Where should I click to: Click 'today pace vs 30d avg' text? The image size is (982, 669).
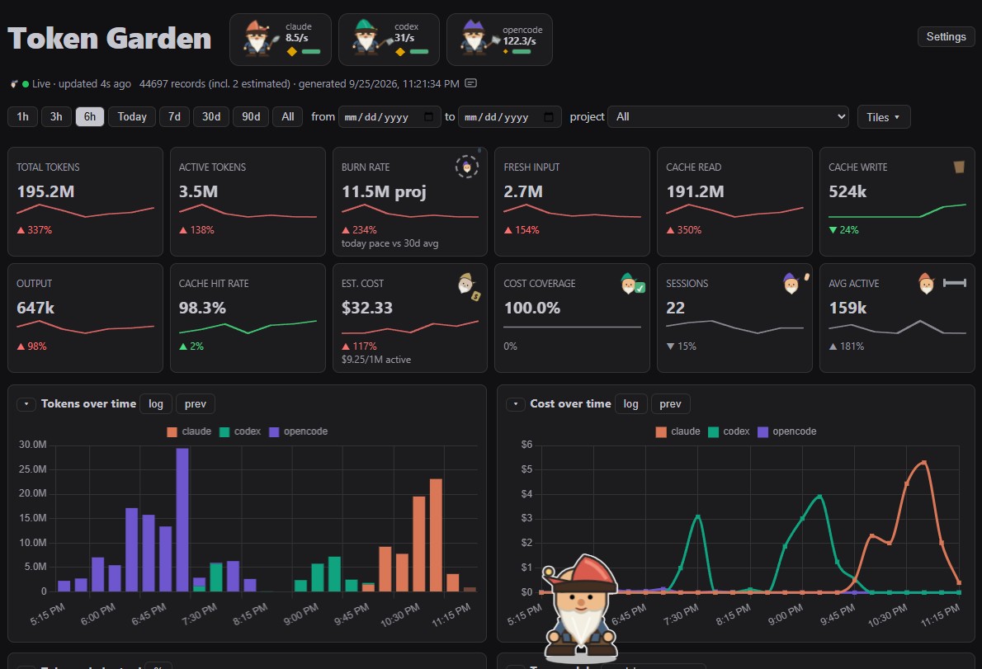pyautogui.click(x=389, y=243)
